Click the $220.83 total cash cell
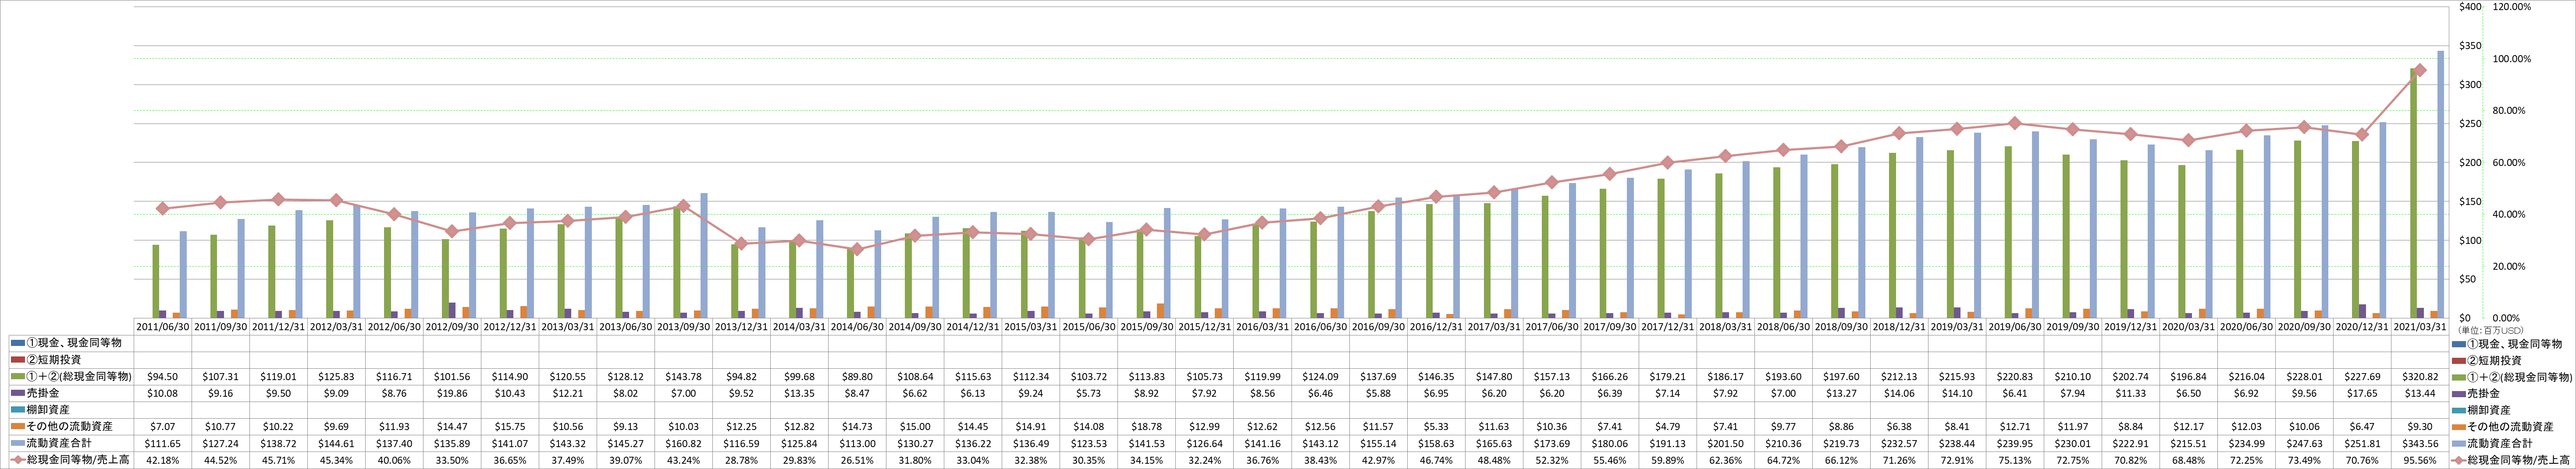Image resolution: width=2576 pixels, height=469 pixels. pos(2015,376)
